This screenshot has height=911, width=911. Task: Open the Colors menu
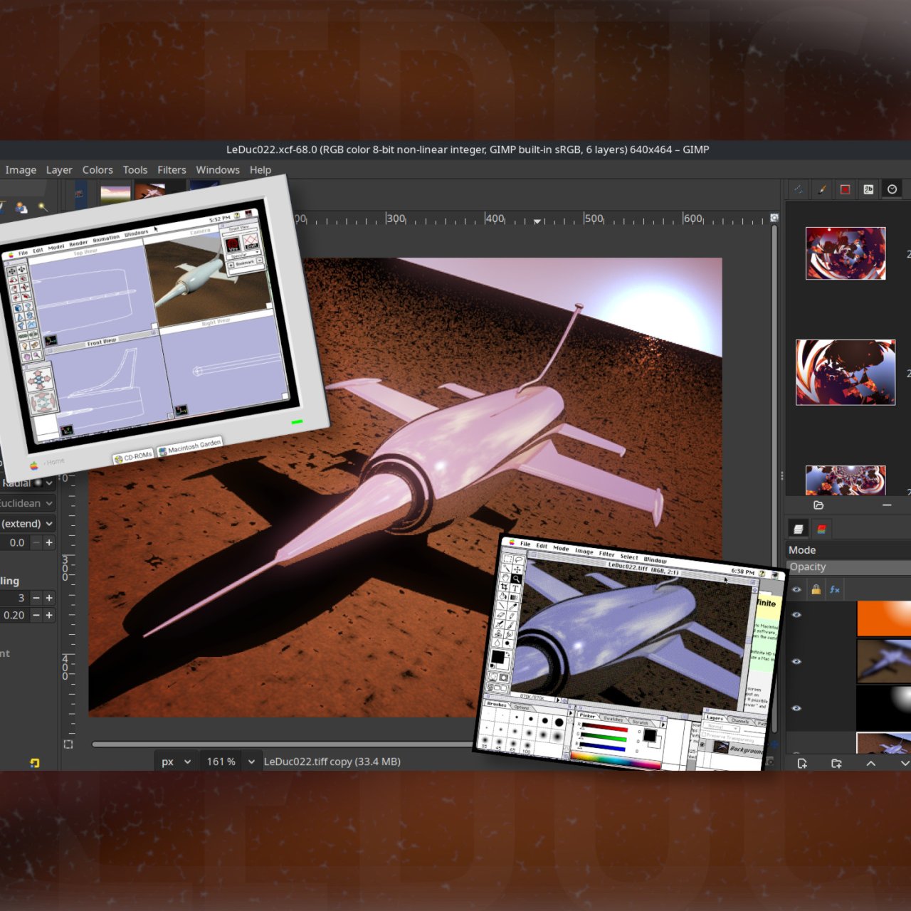point(98,170)
